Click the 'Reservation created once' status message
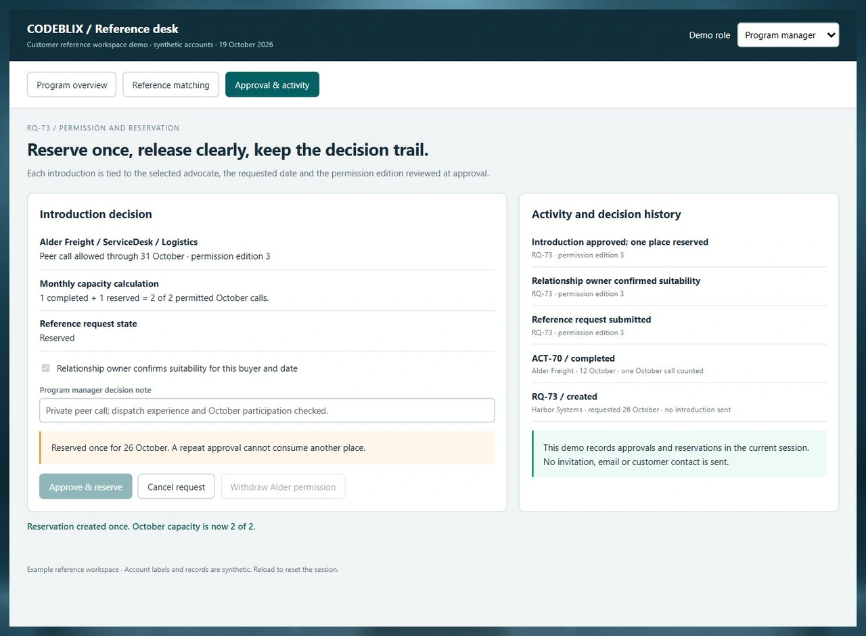Image resolution: width=866 pixels, height=636 pixels. click(x=141, y=527)
